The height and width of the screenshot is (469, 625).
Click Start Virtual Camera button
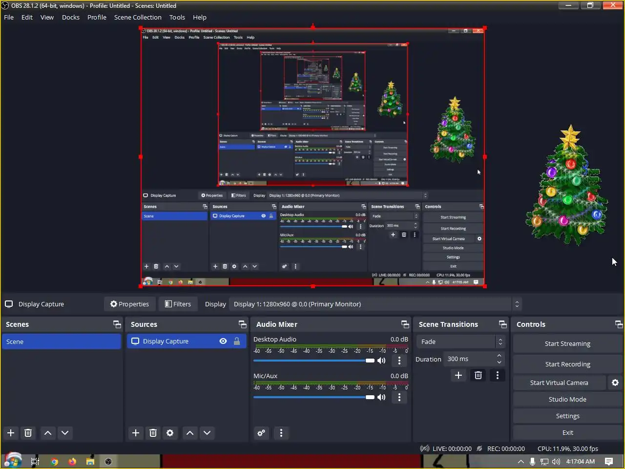click(x=560, y=383)
